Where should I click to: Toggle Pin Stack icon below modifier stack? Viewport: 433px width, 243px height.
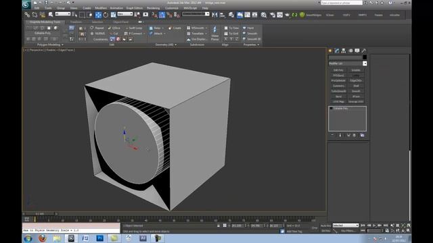(332, 135)
